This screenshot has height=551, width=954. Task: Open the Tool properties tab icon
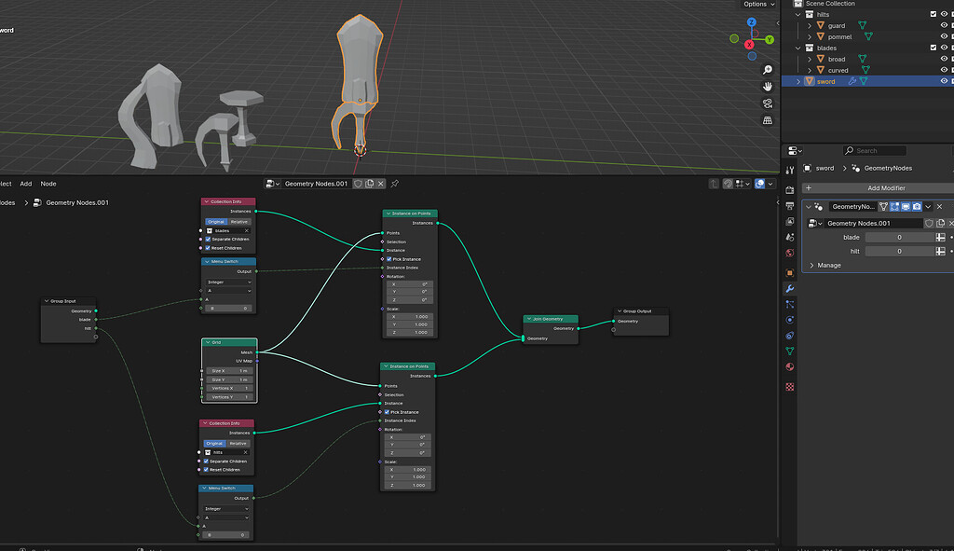coord(790,171)
